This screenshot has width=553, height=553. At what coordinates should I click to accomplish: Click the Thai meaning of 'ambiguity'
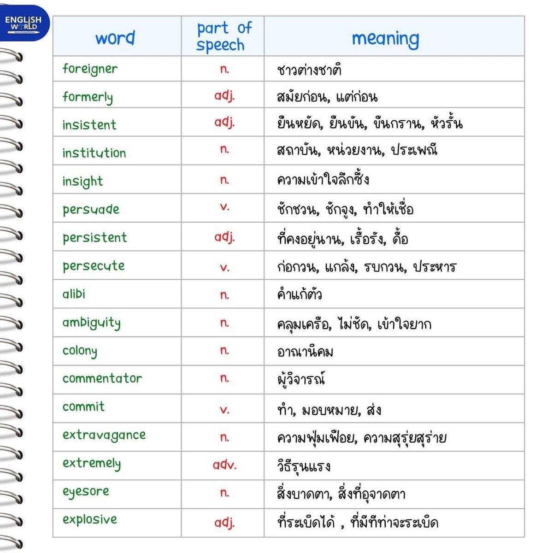click(x=354, y=324)
